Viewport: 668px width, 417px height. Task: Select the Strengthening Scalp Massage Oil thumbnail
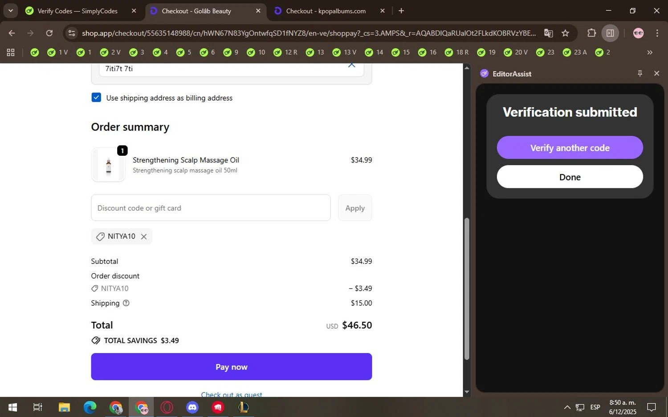point(108,165)
